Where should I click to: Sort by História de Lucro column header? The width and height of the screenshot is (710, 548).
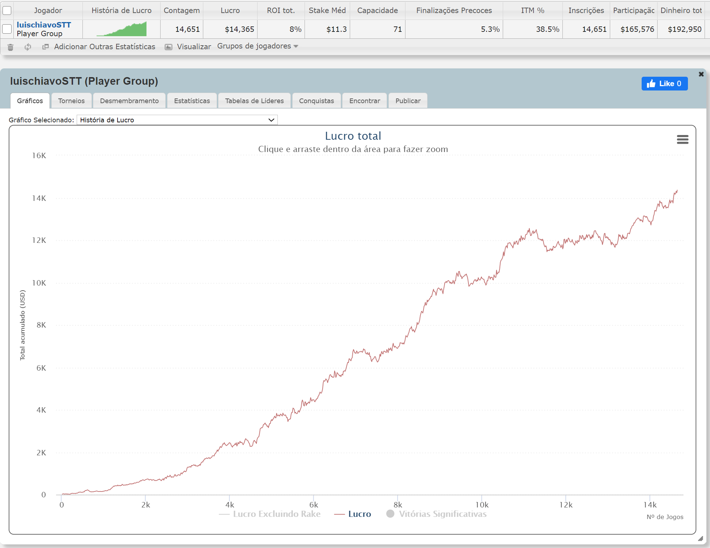pyautogui.click(x=122, y=10)
